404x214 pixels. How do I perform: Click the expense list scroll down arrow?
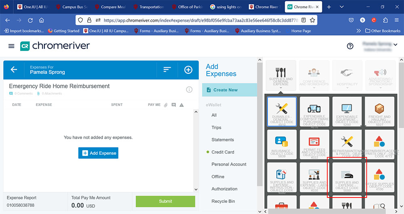(196, 189)
